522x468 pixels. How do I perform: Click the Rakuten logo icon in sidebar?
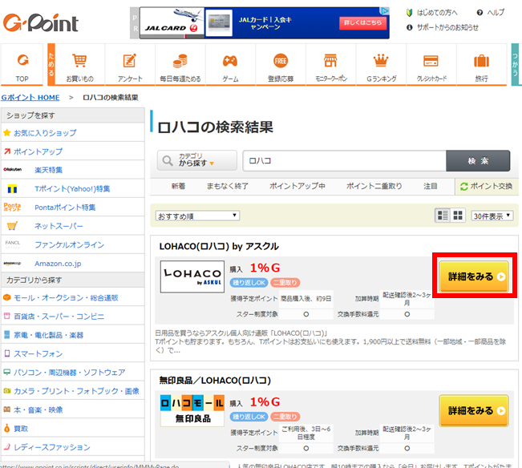pos(12,170)
